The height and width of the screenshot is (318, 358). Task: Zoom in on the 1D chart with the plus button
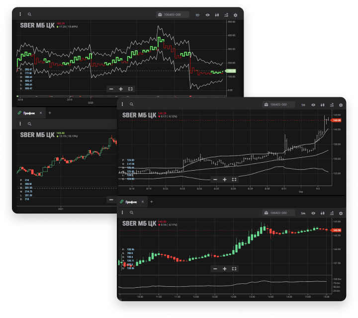[121, 89]
